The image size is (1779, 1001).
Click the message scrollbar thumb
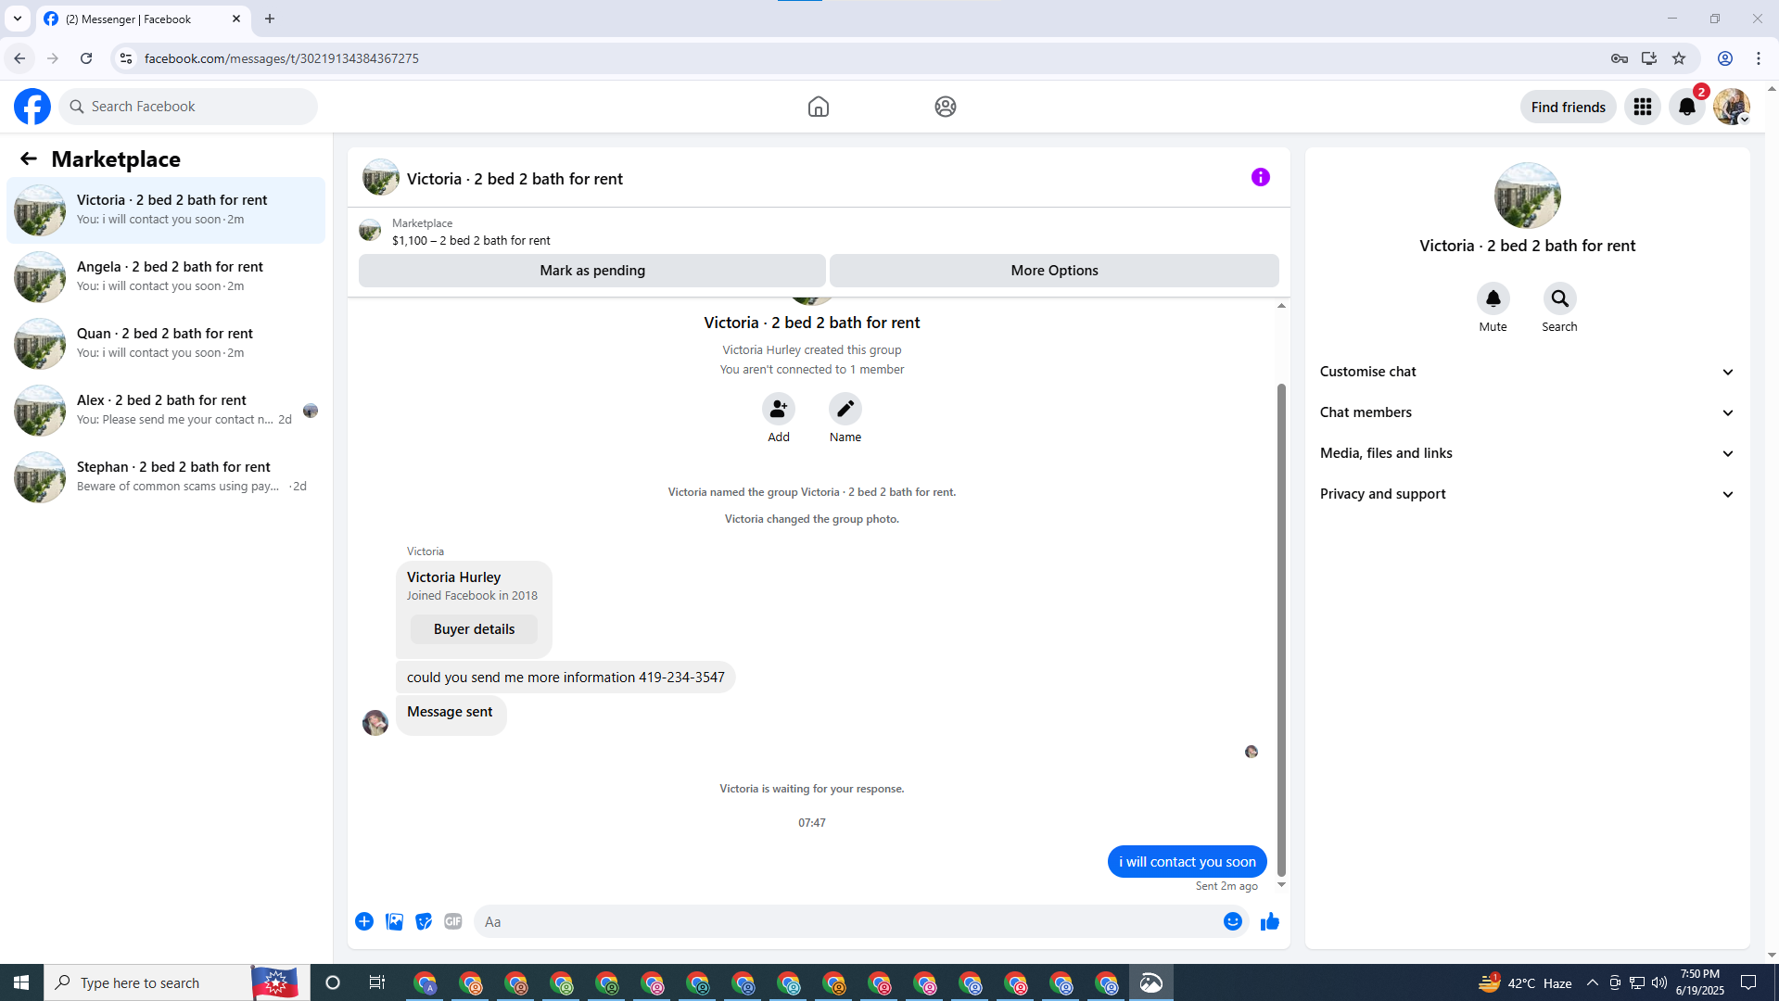pyautogui.click(x=1281, y=630)
